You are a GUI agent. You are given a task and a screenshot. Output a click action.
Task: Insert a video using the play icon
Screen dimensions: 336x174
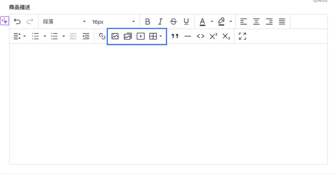140,36
